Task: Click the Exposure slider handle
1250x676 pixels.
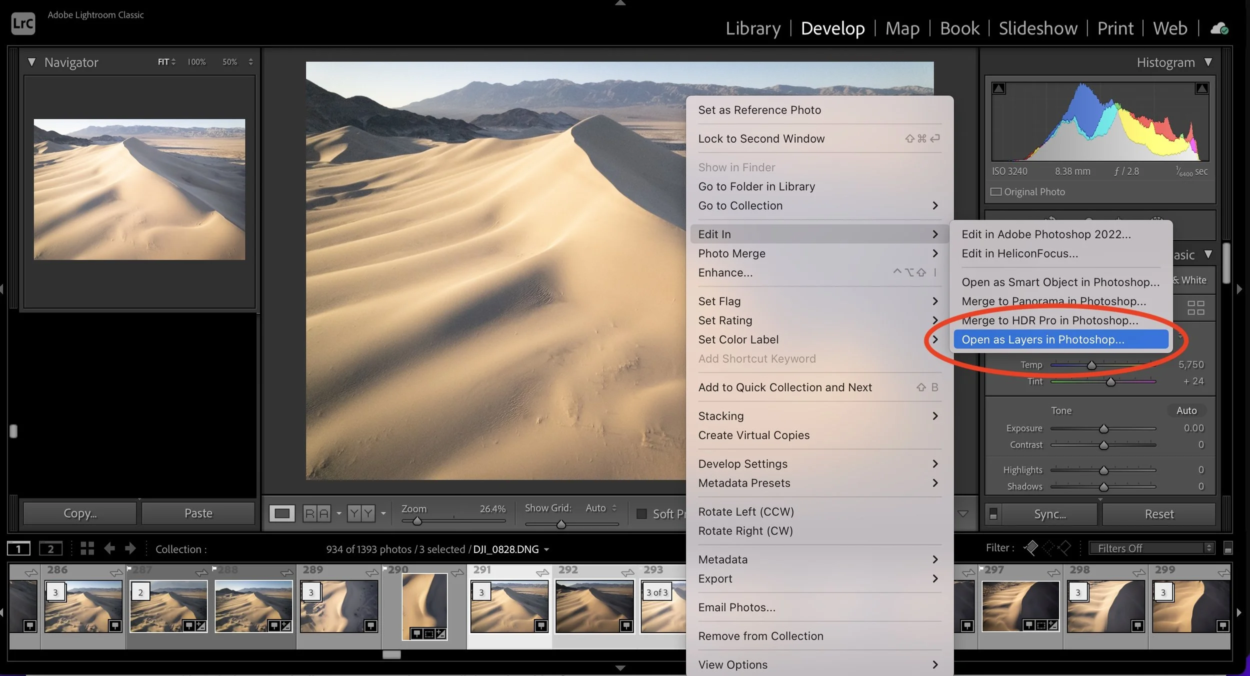Action: coord(1103,429)
